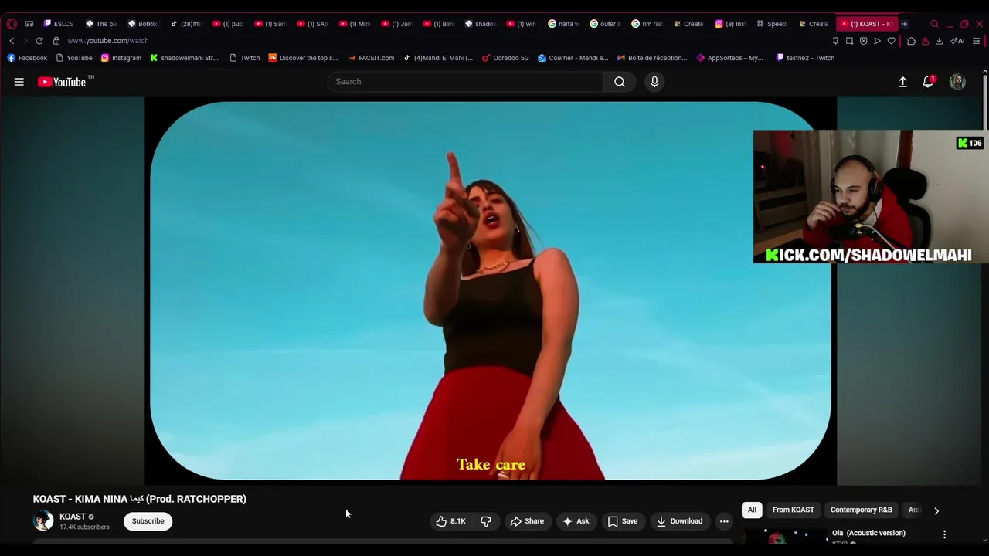Open YouTube notifications bell
Image resolution: width=989 pixels, height=556 pixels.
point(928,82)
